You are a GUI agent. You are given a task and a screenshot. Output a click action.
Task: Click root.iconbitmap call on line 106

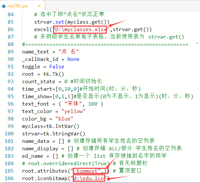click(x=66, y=178)
